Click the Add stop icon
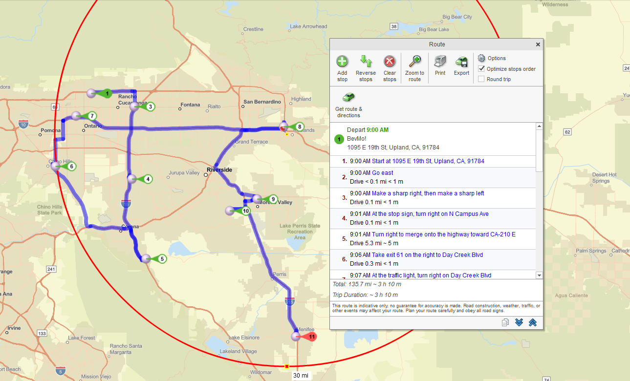This screenshot has height=381, width=630. click(342, 67)
